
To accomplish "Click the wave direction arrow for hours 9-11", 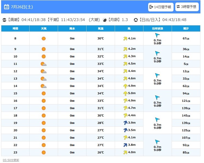I will 157,53.
